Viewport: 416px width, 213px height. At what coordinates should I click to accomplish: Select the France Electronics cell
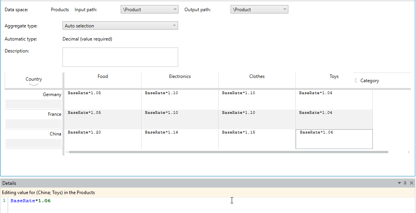(x=180, y=119)
